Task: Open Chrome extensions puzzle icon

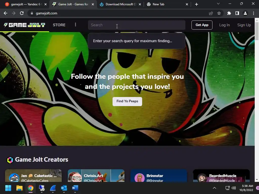Action: click(x=229, y=13)
